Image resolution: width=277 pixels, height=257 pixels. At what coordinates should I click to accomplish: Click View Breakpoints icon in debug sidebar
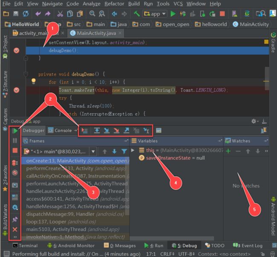[x=15, y=163]
